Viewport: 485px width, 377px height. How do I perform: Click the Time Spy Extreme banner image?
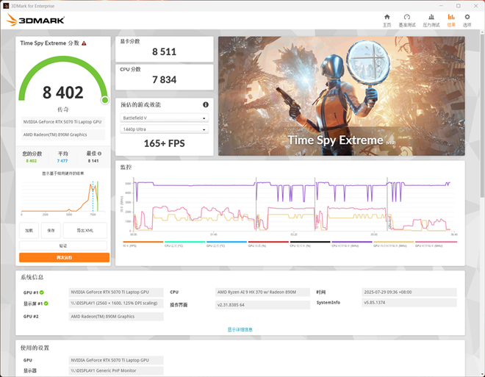tap(341, 96)
